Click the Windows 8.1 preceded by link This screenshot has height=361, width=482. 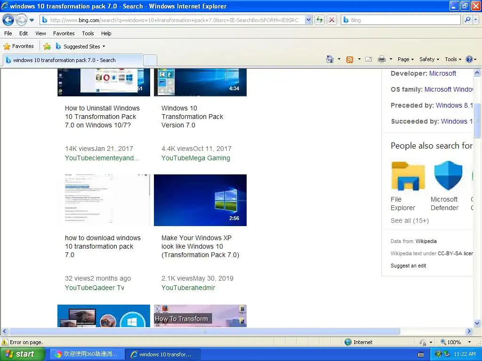click(454, 105)
